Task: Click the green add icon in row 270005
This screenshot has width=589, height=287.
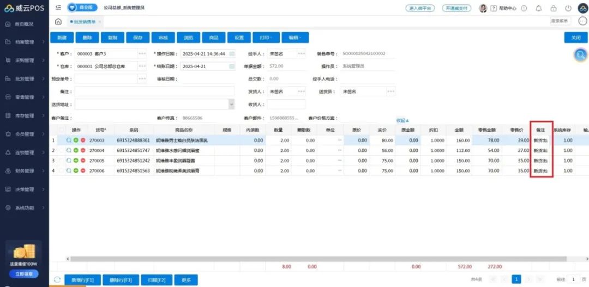Action: (x=75, y=161)
